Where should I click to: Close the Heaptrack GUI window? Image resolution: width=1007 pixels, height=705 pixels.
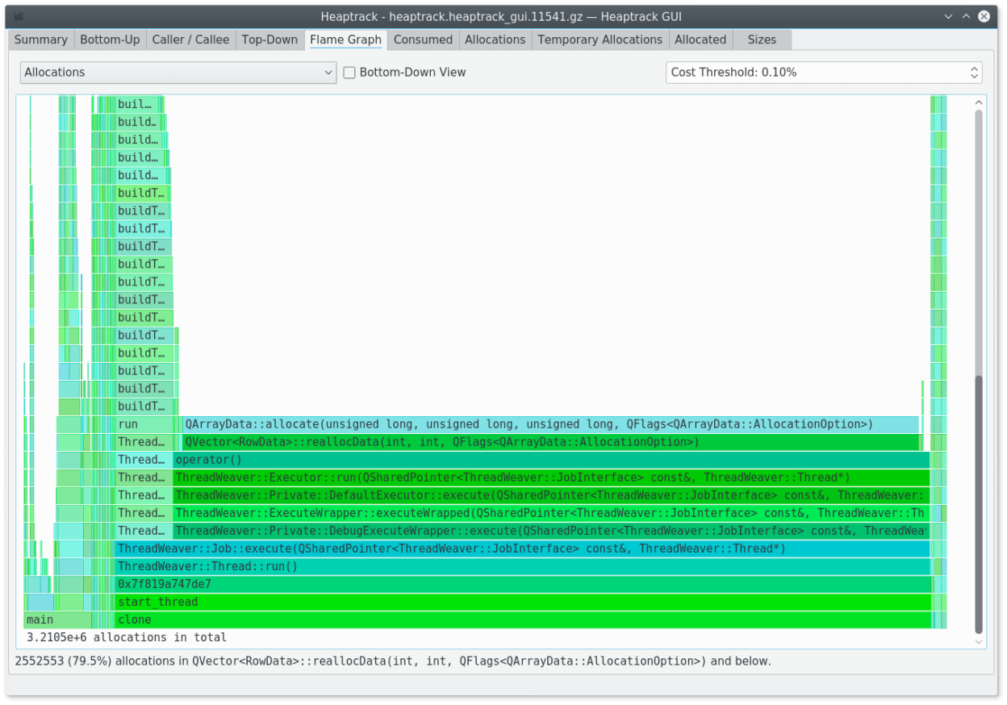click(984, 16)
